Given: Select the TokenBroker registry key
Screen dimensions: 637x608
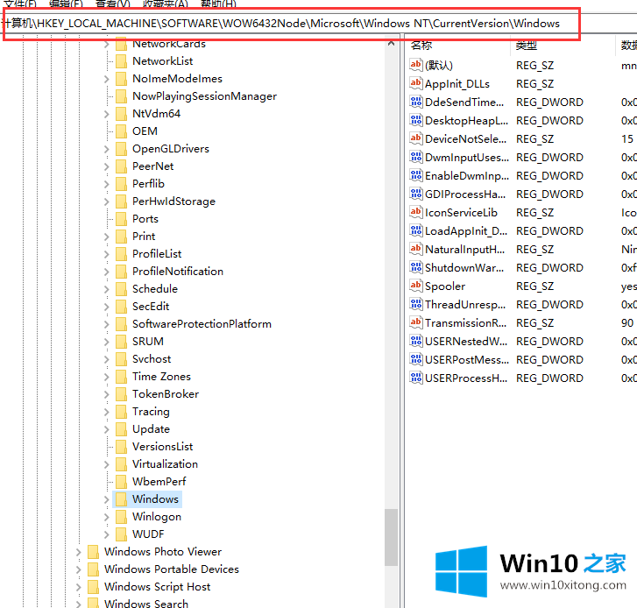Looking at the screenshot, I should tap(166, 393).
